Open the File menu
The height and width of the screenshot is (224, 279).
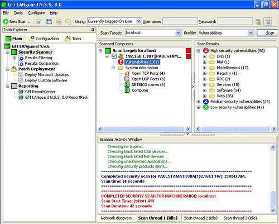(x=6, y=13)
